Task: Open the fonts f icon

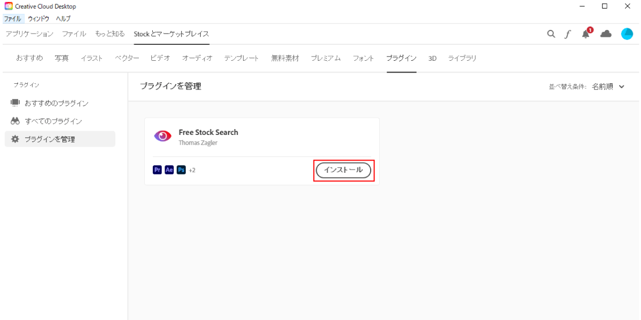Action: pos(568,34)
